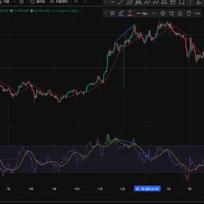The image size is (204, 204).
Task: Start bar replay with 리플레이 button
Action: [x=59, y=2]
